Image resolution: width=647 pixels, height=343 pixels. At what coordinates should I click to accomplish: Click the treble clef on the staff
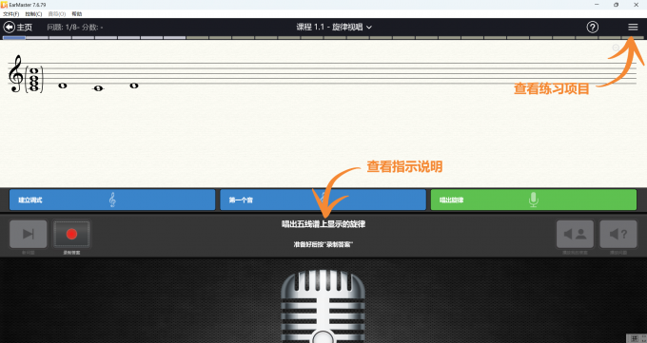point(15,74)
